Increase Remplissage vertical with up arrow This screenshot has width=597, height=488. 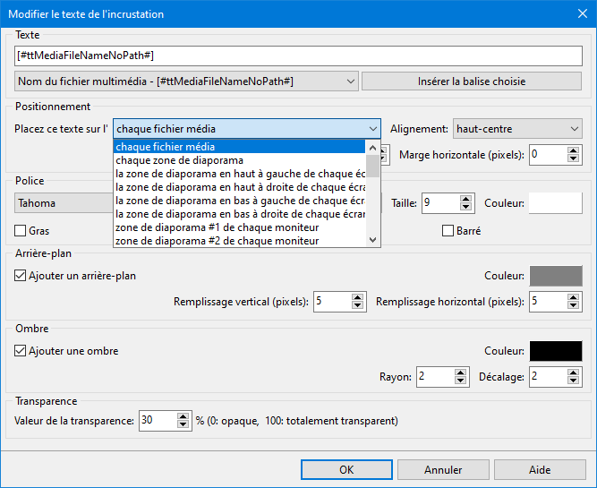[357, 297]
